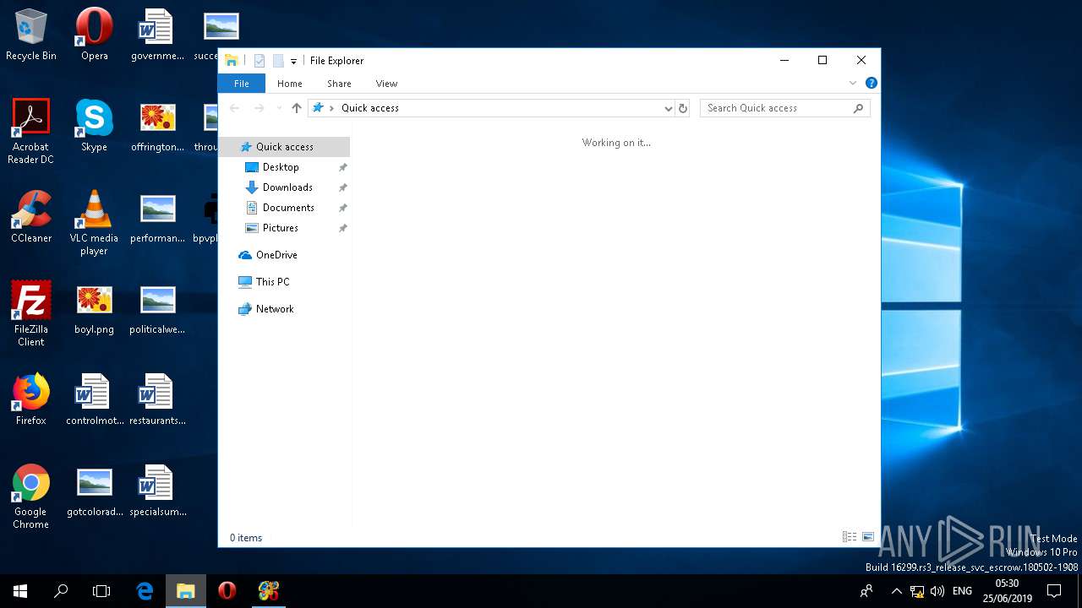Refresh the Quick access view
Image resolution: width=1082 pixels, height=608 pixels.
point(683,108)
